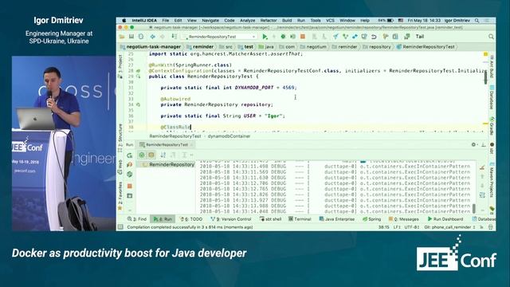Open project folder icon in main toolbar
Viewport: 510px width, 287px height.
122,37
